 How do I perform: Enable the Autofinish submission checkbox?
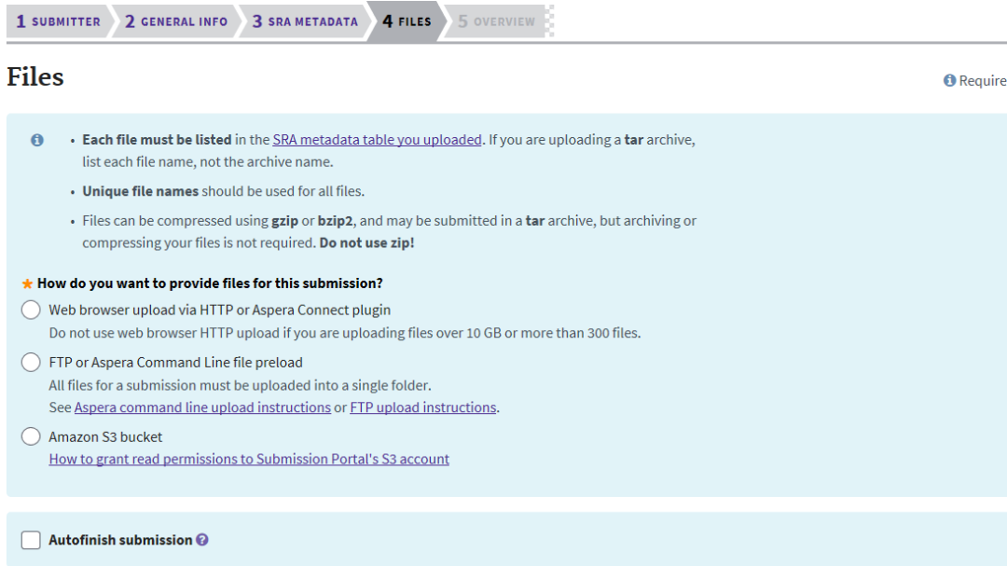click(31, 540)
